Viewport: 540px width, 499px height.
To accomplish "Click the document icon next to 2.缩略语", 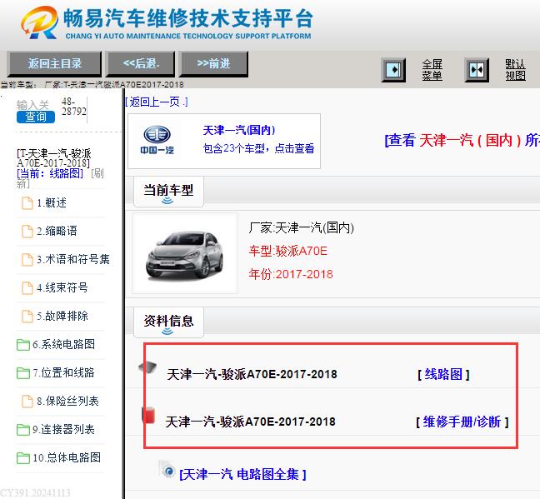I will tap(27, 232).
